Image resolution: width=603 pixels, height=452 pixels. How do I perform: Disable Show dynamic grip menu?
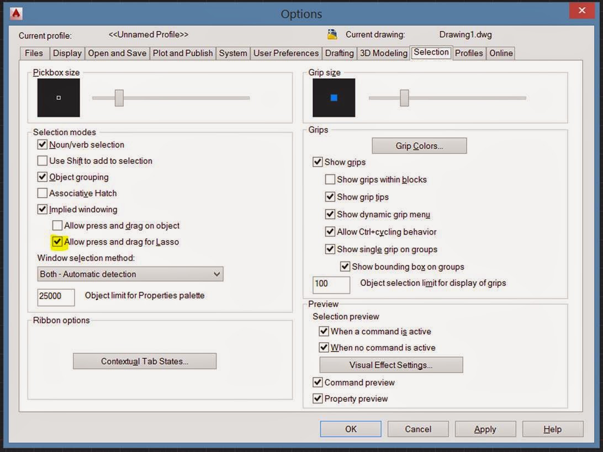coord(330,214)
